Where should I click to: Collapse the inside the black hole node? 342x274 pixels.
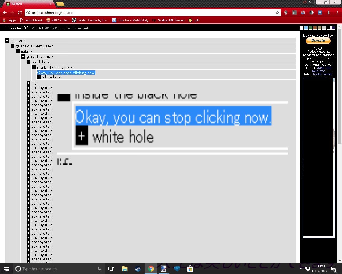pyautogui.click(x=34, y=67)
